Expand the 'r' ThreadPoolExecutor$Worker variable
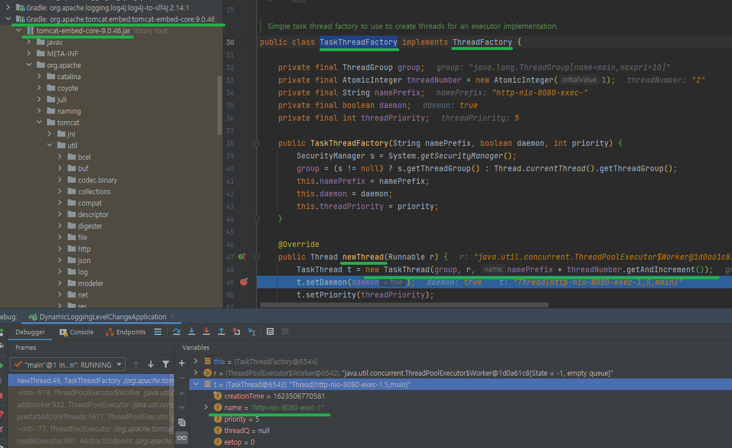The width and height of the screenshot is (732, 448). [x=196, y=373]
